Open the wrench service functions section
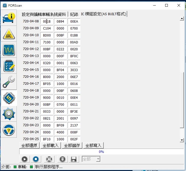This screenshot has width=186, height=171. [x=9, y=82]
